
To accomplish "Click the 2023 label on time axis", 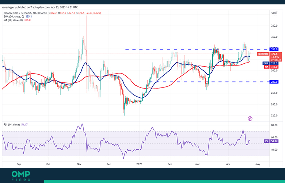I will [139, 164].
